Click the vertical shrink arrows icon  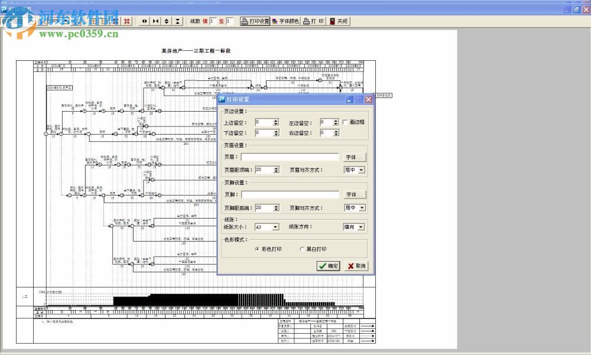pyautogui.click(x=178, y=21)
